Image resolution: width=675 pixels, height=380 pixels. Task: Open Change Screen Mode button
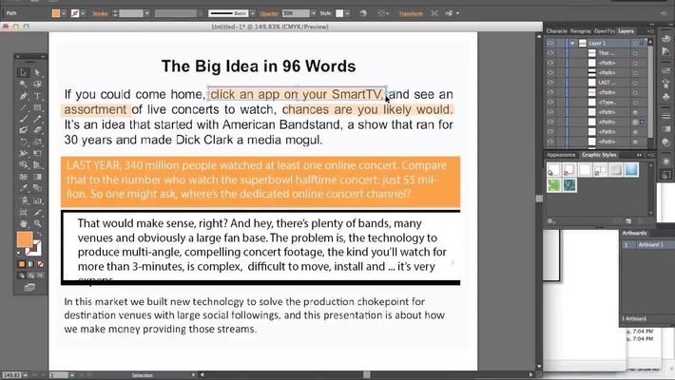click(x=29, y=287)
